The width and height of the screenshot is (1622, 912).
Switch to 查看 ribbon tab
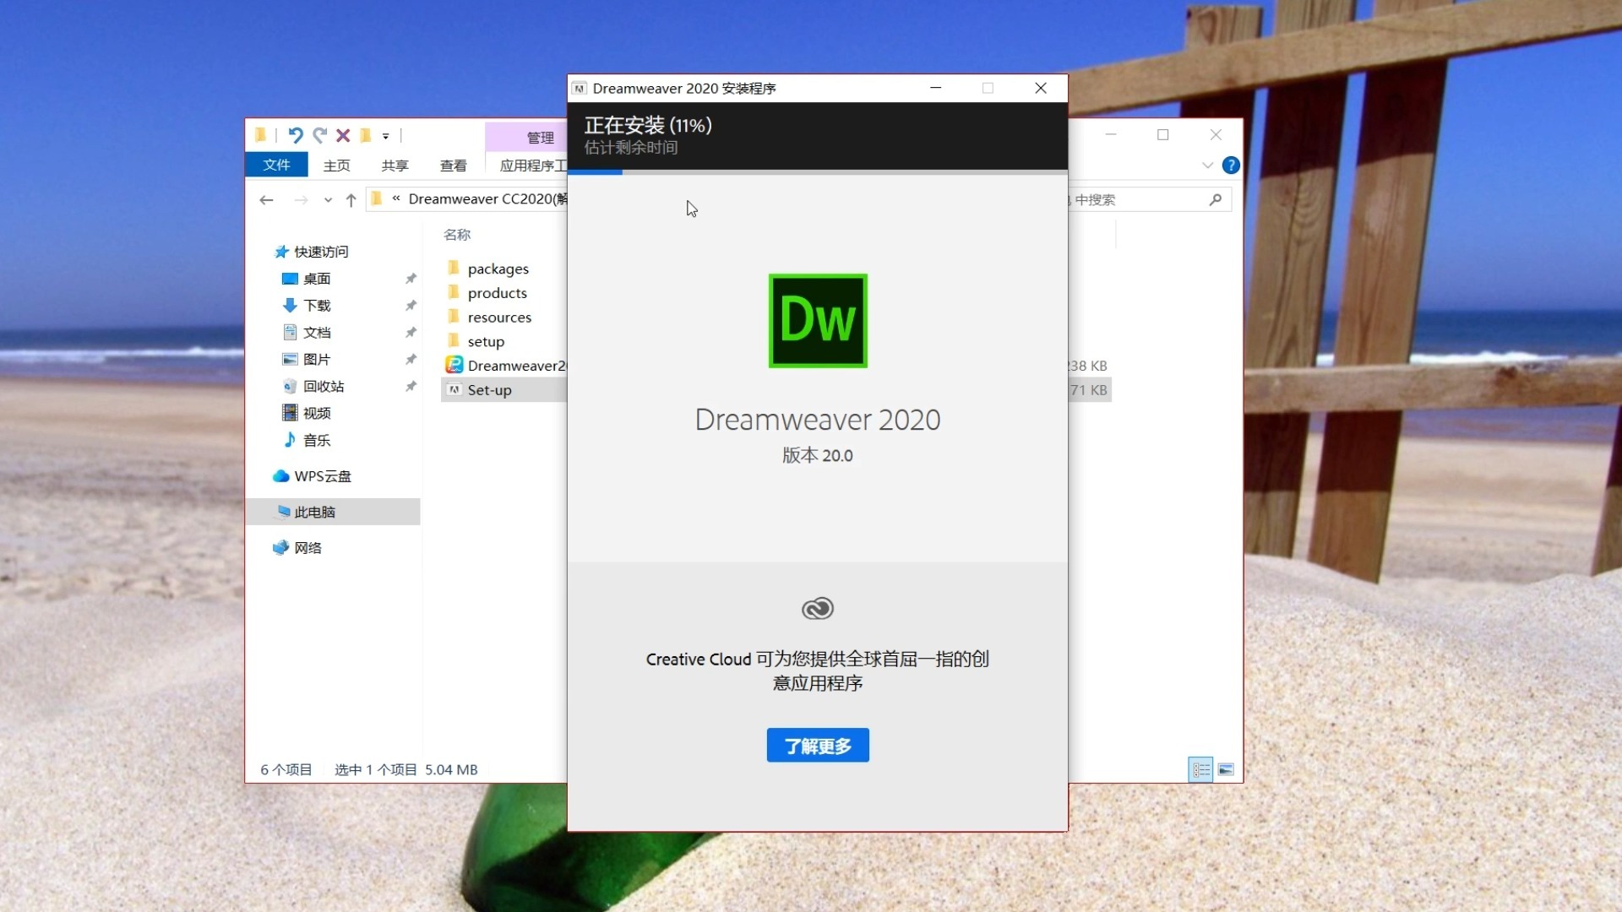tap(454, 166)
